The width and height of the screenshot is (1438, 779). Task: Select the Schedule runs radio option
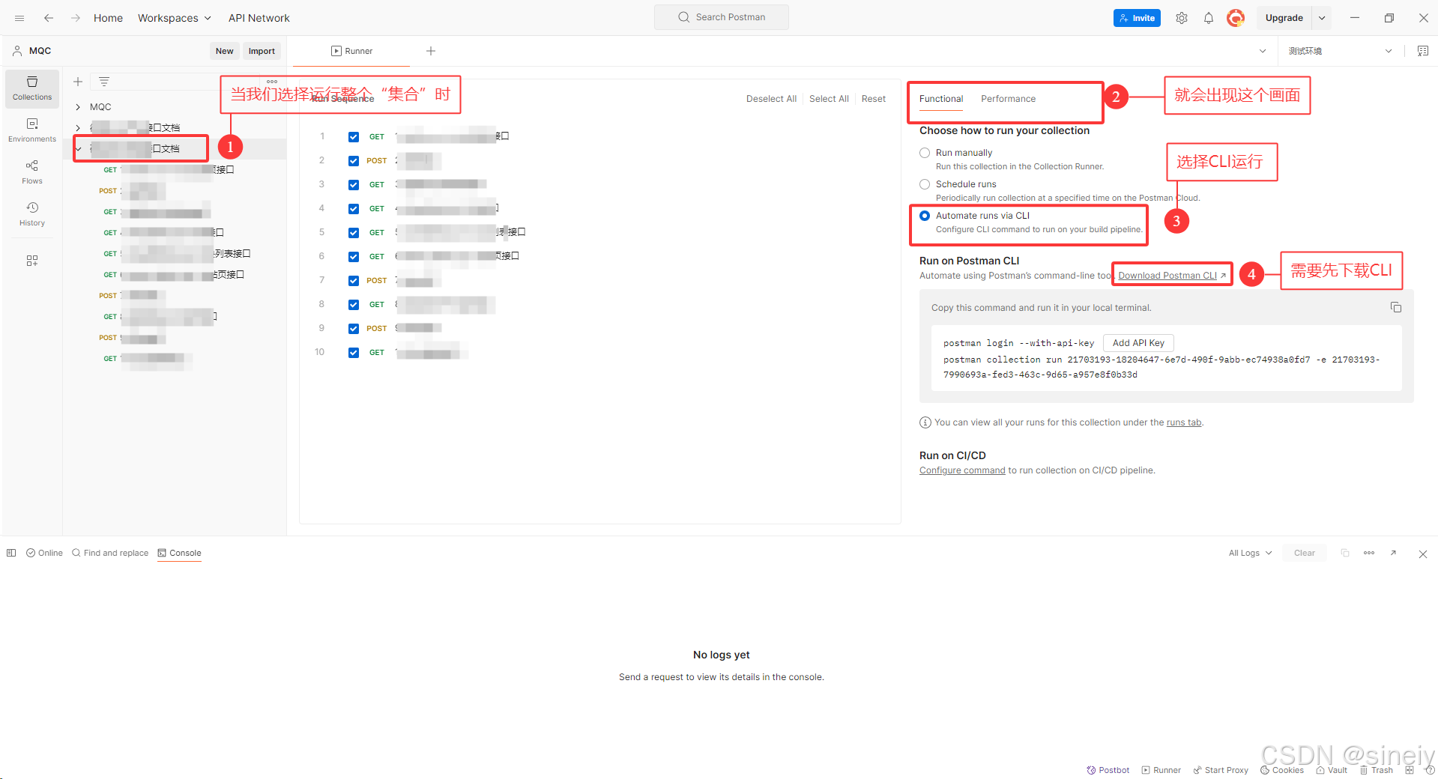[x=925, y=184]
